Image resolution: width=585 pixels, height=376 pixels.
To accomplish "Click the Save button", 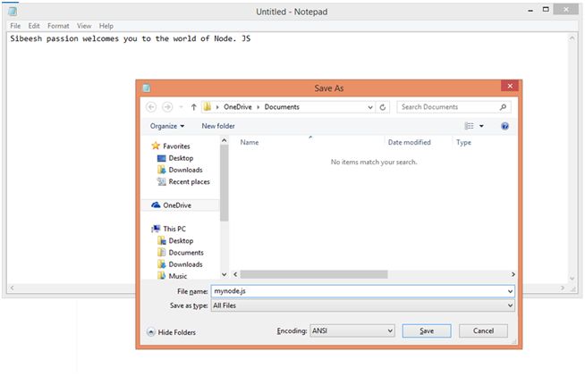I will click(x=427, y=331).
